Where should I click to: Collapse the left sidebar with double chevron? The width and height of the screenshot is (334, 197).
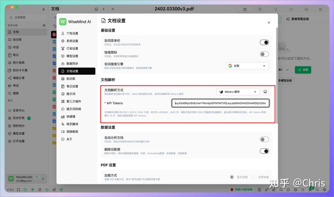44,9
